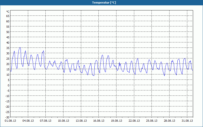
Task: Click the 31.08.13 date label
Action: coord(187,121)
